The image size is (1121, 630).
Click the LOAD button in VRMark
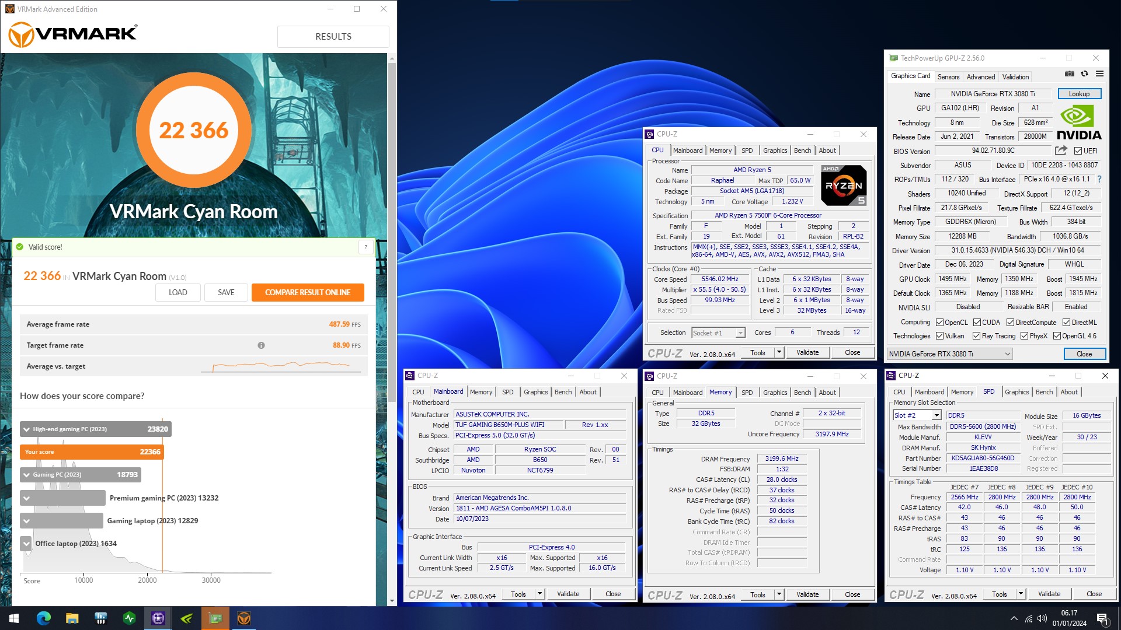click(178, 292)
